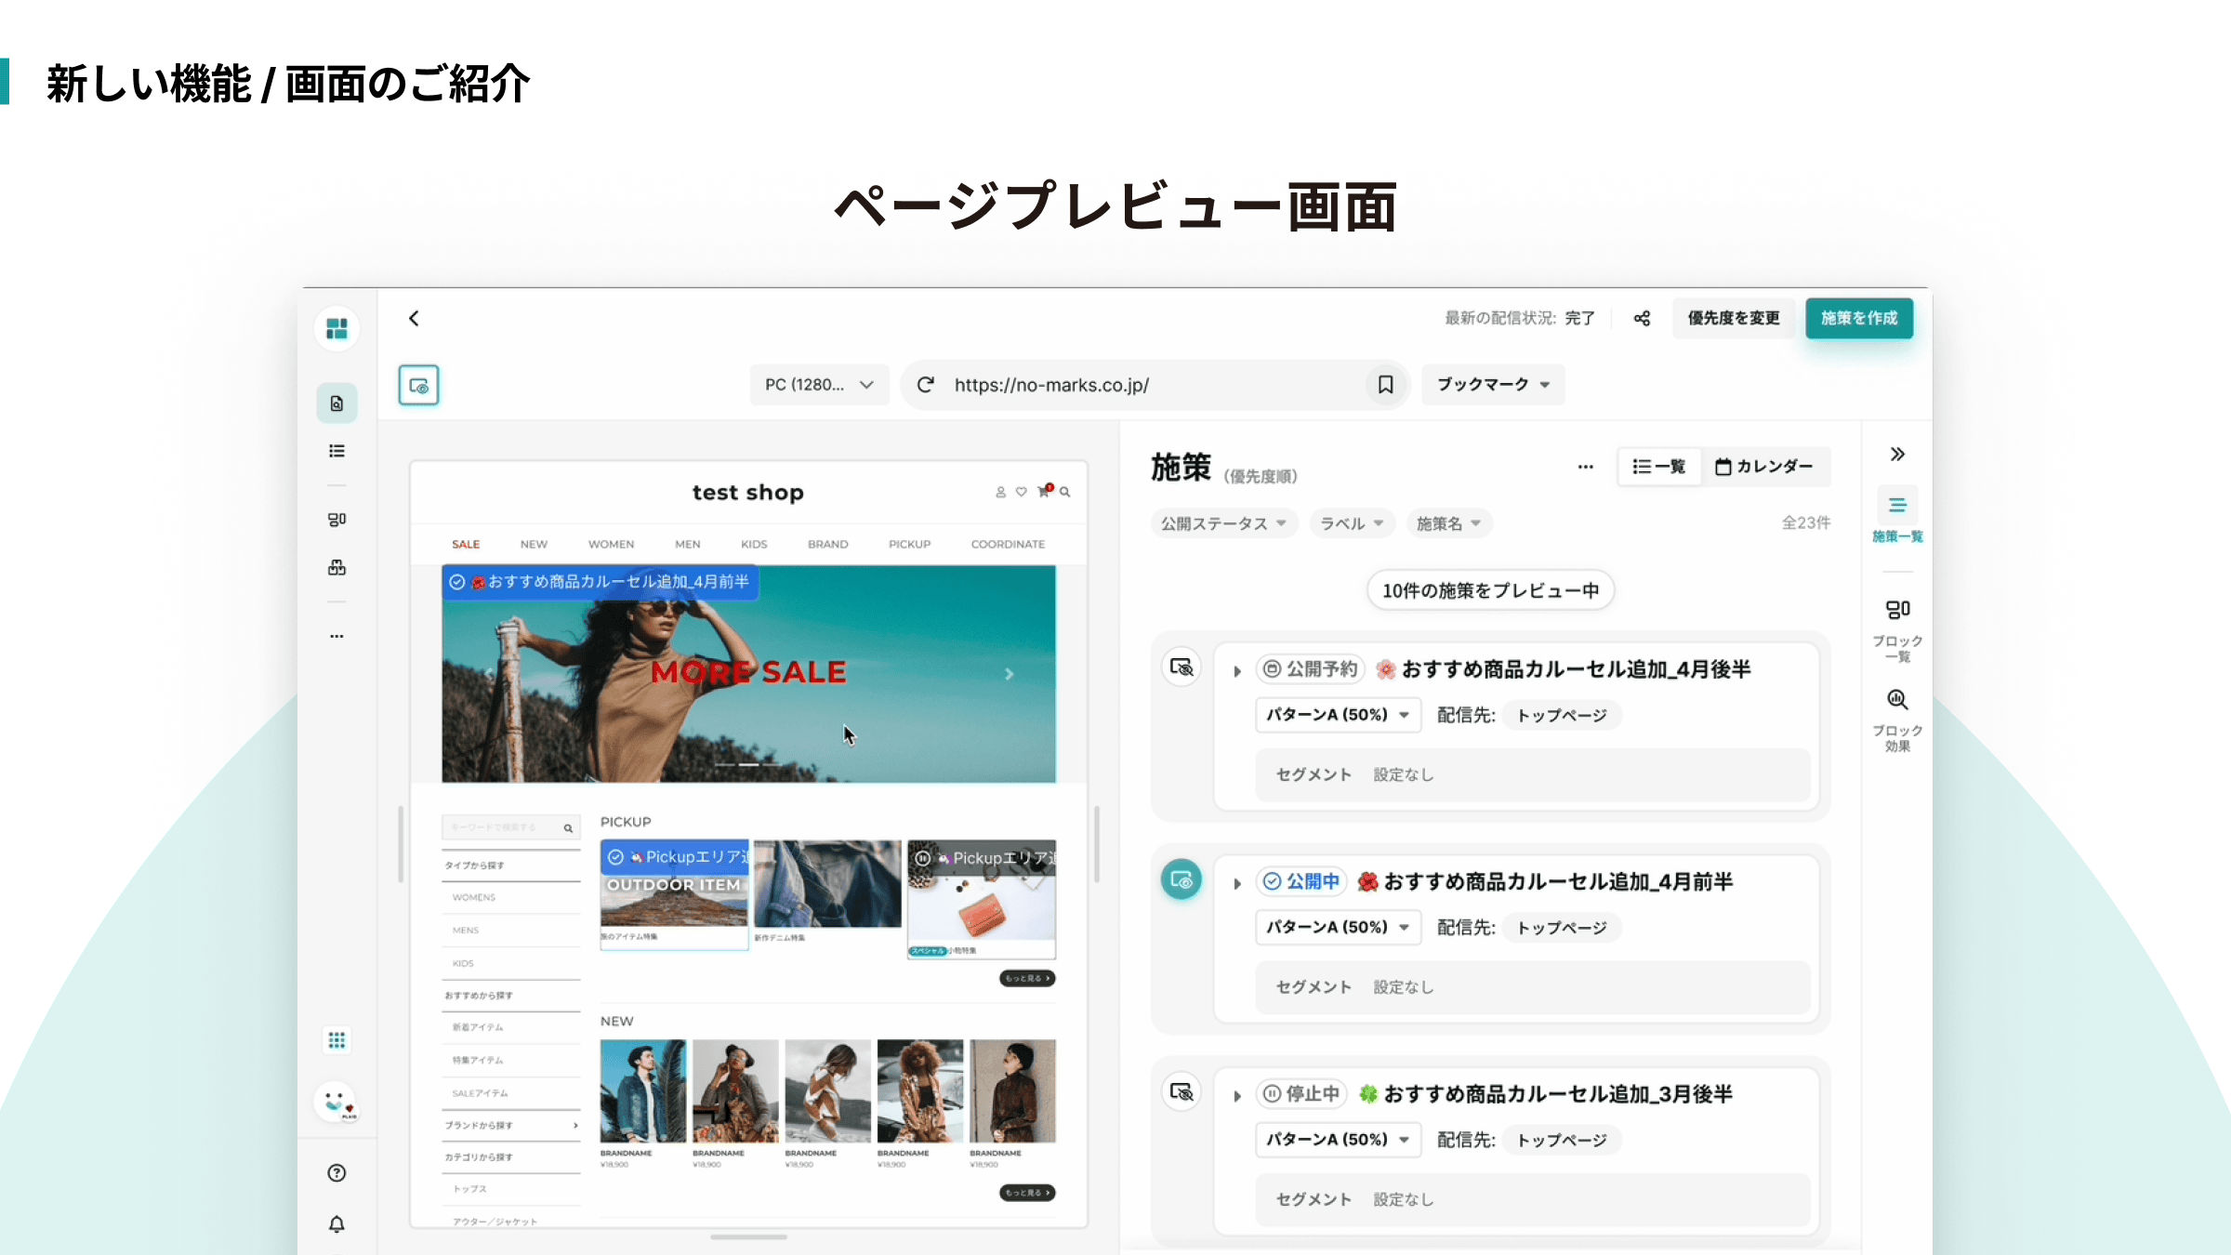Bookmark the current URL
The width and height of the screenshot is (2231, 1255).
tap(1385, 384)
